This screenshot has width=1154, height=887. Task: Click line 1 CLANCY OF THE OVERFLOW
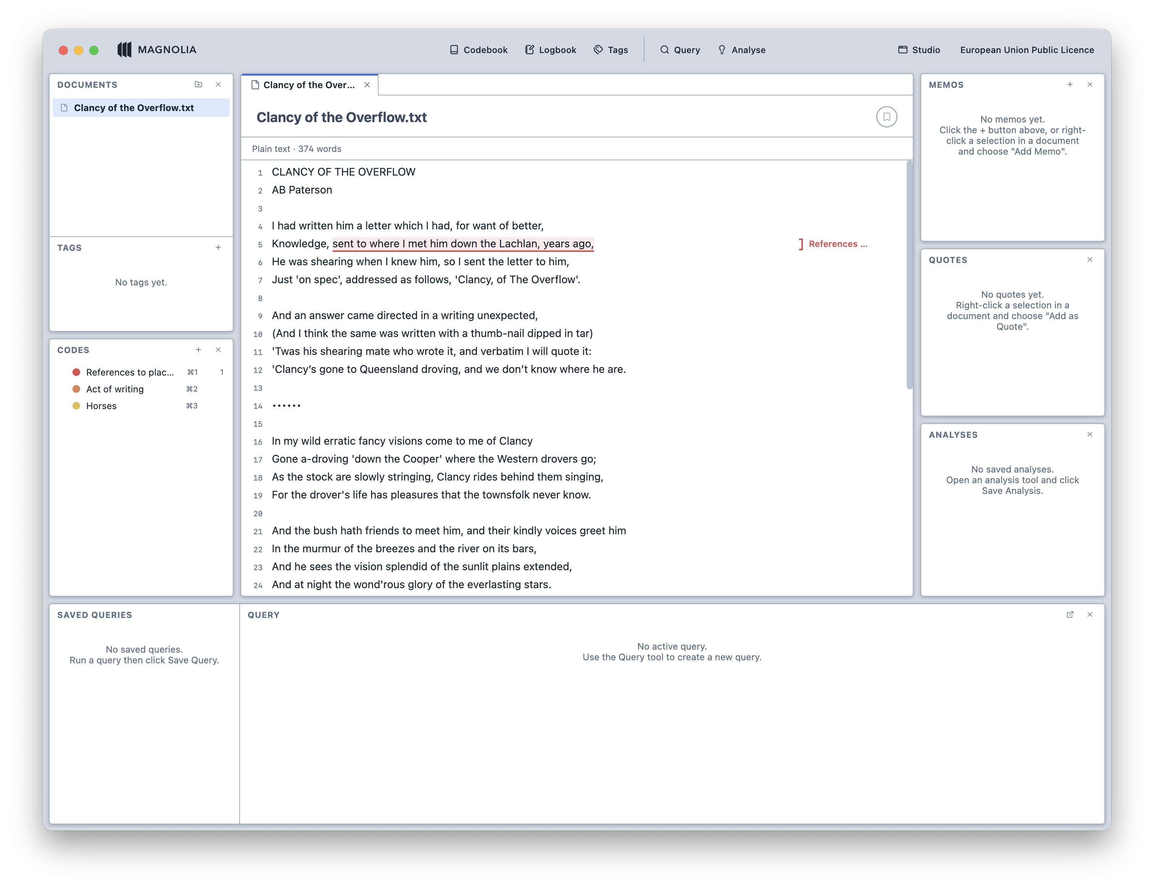click(x=344, y=172)
